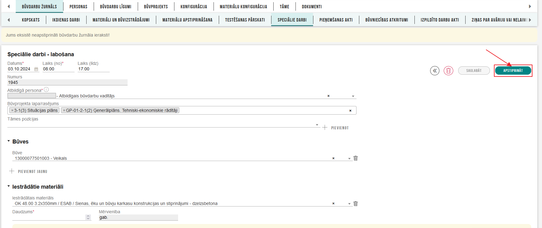Click the Laiks (līdz) field 17:00
This screenshot has height=228, width=542.
tap(94, 69)
